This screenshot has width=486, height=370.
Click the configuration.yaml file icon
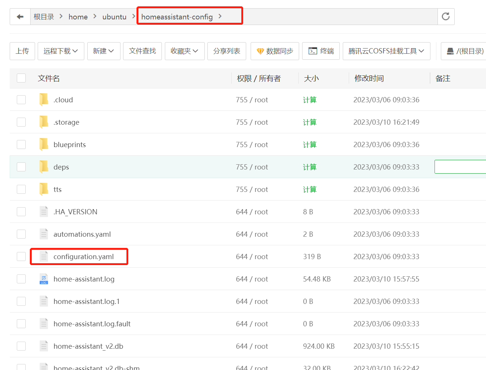[44, 256]
